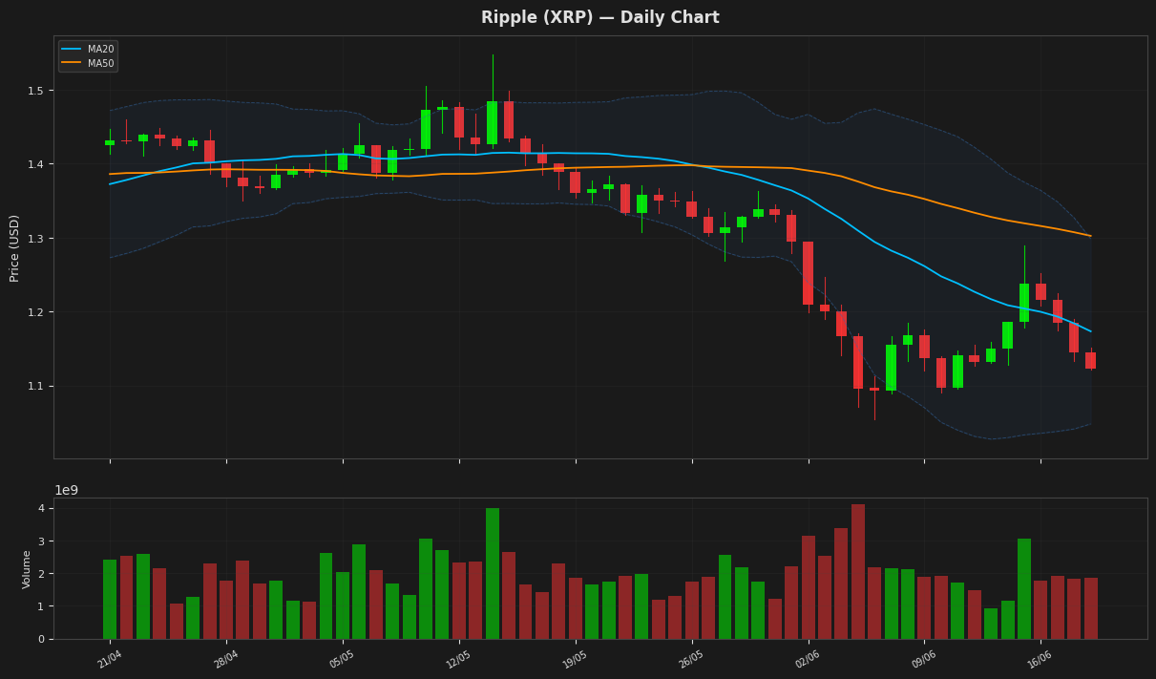The height and width of the screenshot is (679, 1156).
Task: Click the blue MA20 line swatch in legend
Action: [72, 50]
